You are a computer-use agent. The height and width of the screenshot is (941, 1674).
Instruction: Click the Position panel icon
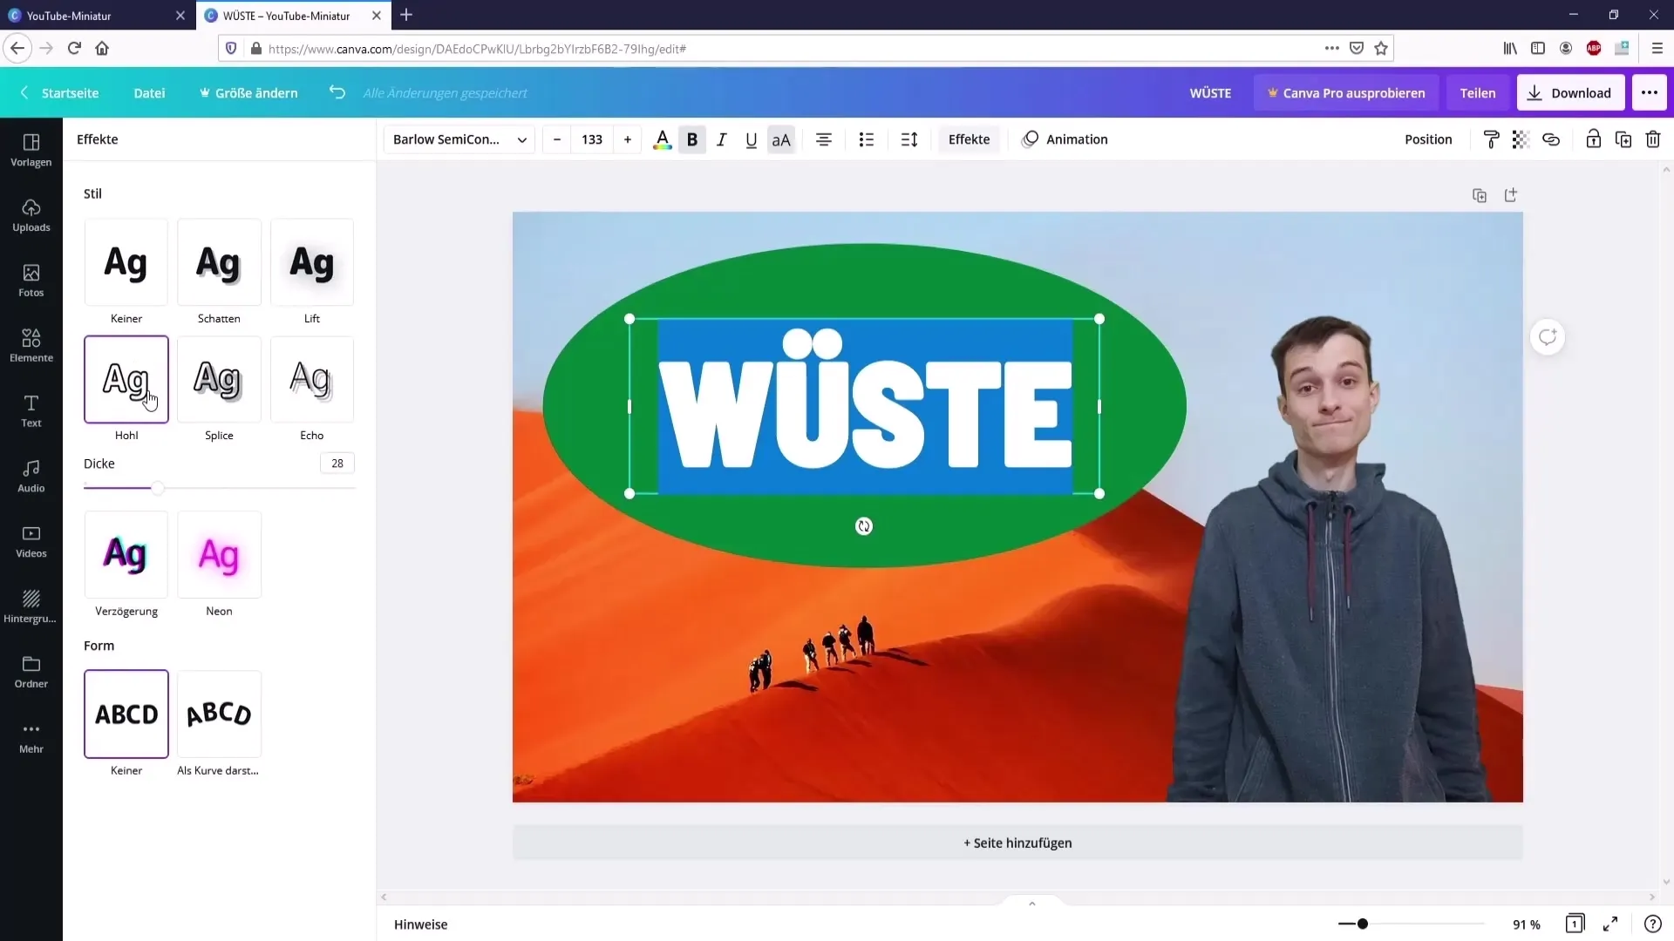1429,139
